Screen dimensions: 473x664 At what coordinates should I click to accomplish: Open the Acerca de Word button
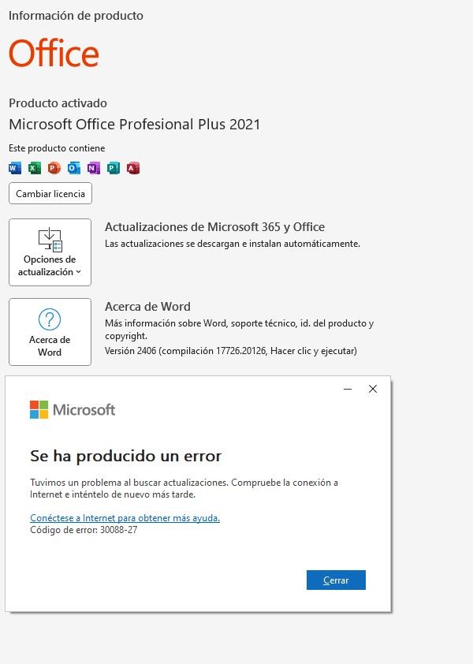click(x=50, y=332)
